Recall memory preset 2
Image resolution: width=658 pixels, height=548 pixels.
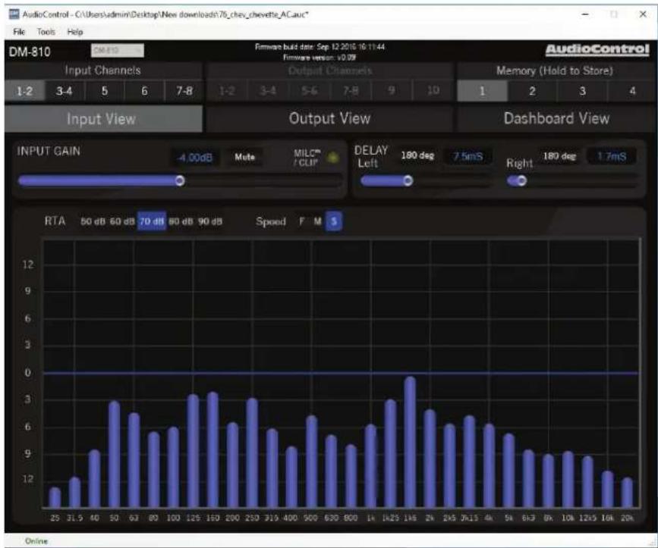(x=532, y=91)
